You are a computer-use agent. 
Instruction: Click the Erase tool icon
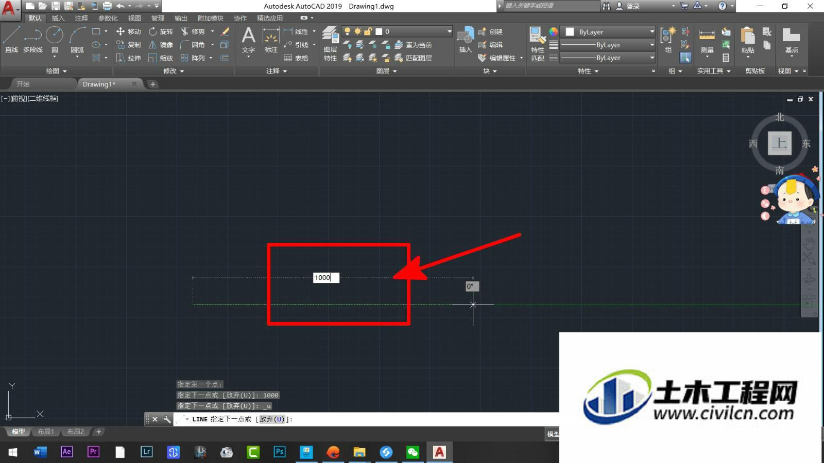pyautogui.click(x=225, y=31)
